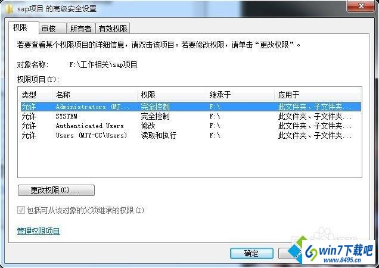
Task: Switch to the 审核 tab
Action: pos(52,29)
